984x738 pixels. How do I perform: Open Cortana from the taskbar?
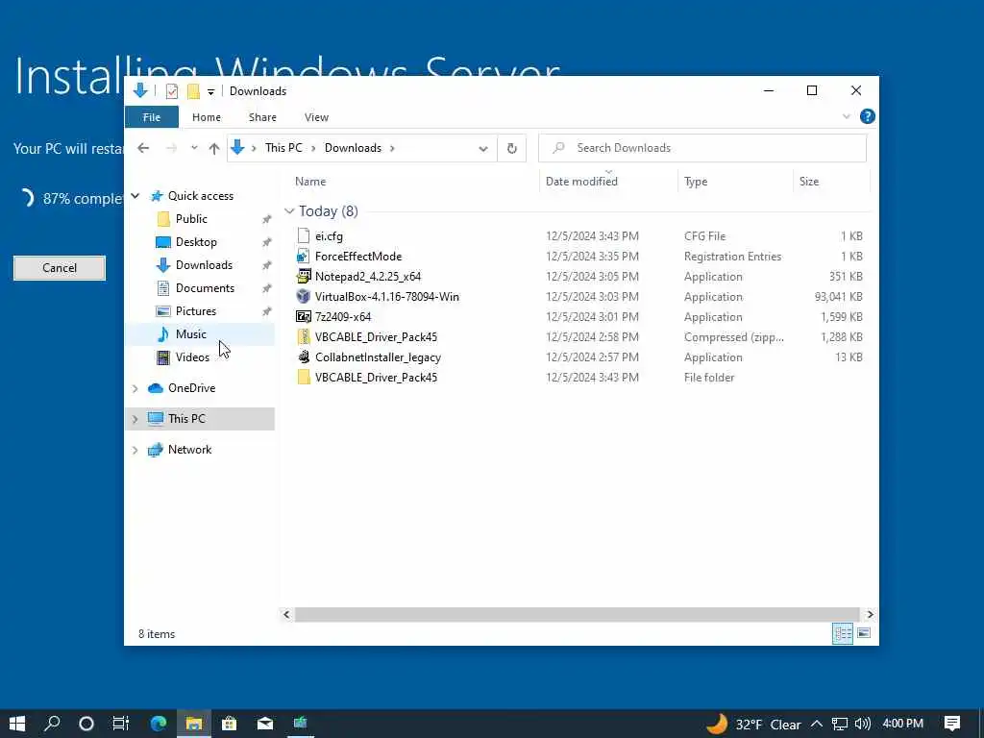[x=86, y=724]
